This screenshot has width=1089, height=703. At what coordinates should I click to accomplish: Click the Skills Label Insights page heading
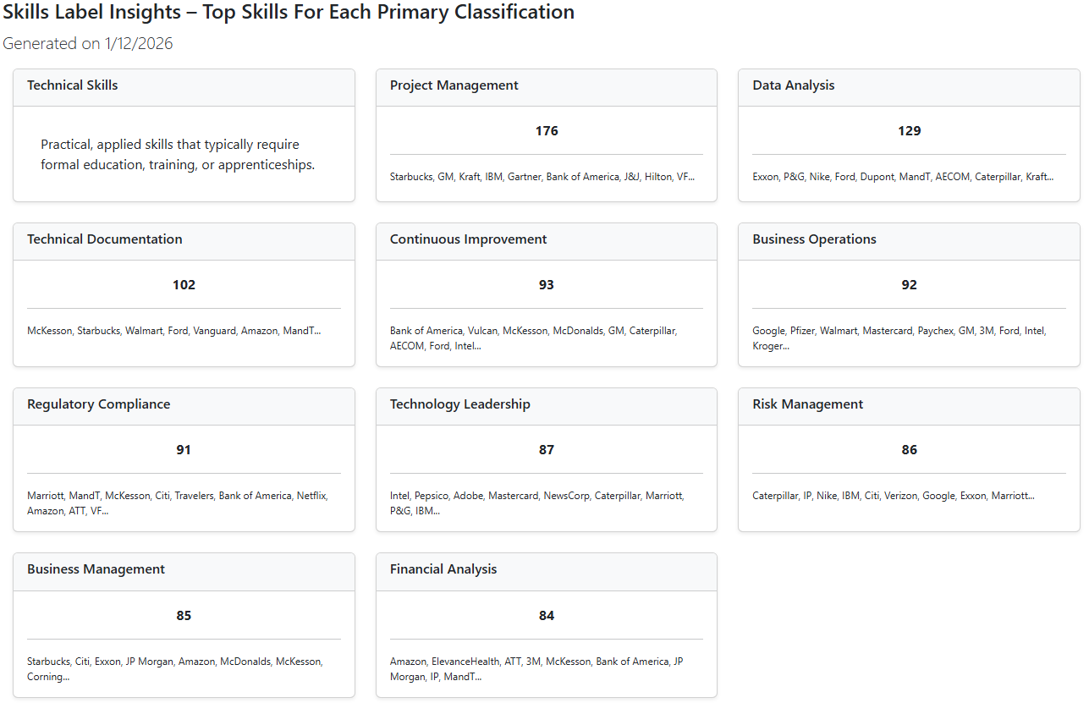tap(289, 13)
